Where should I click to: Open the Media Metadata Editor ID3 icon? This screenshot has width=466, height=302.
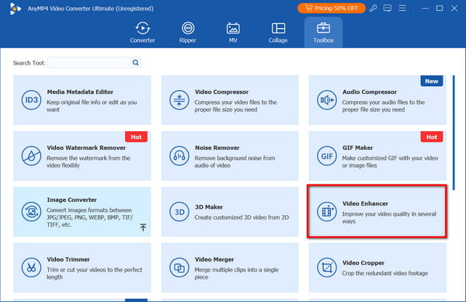click(31, 100)
